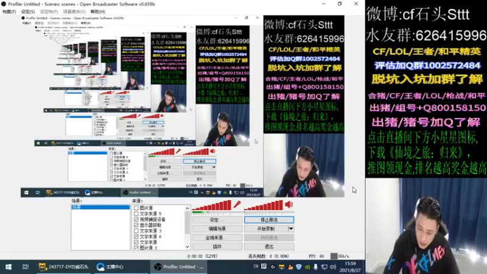Click the grid IME tray icon
The width and height of the screenshot is (487, 274).
264,267
